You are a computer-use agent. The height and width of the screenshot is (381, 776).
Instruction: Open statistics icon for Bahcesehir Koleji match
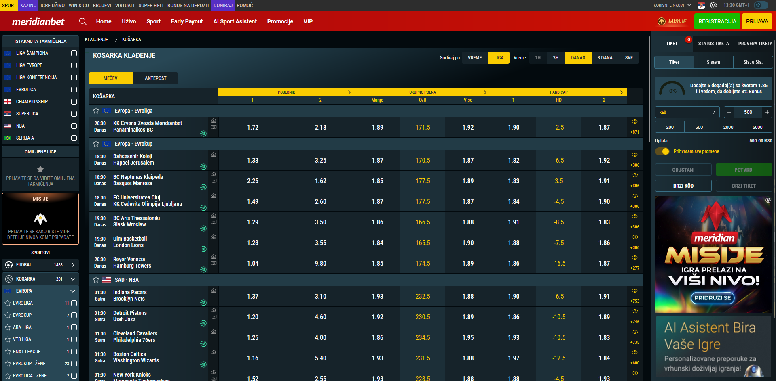pyautogui.click(x=214, y=155)
